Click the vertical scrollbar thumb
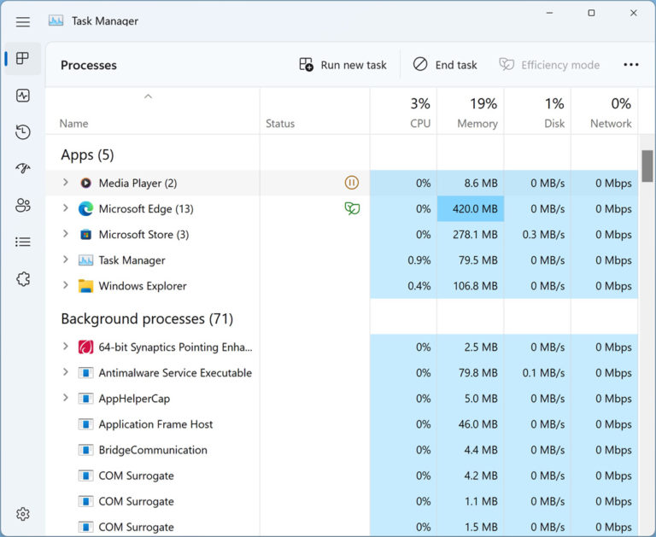 coord(647,166)
